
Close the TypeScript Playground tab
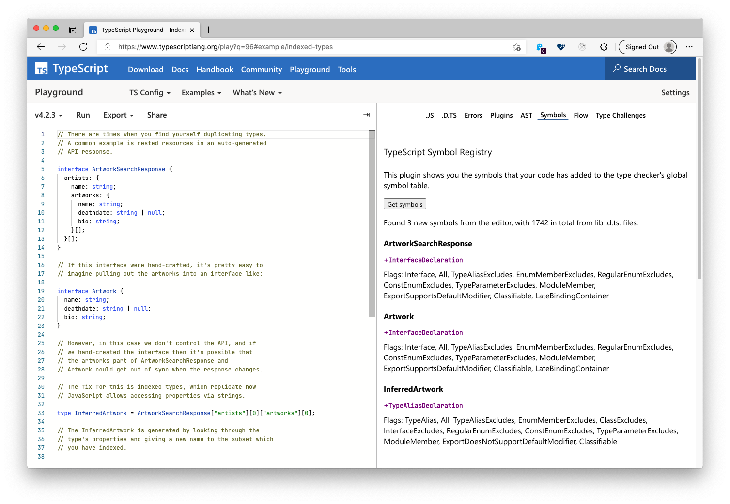tap(192, 30)
